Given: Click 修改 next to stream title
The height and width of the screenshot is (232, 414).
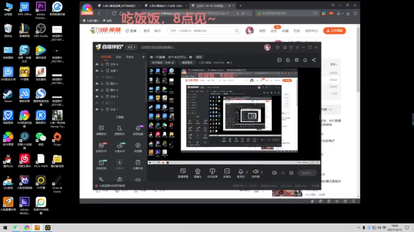Looking at the screenshot, I should [x=199, y=57].
